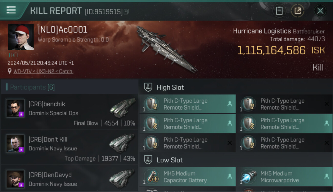Screen dimensions: 333x192
Task: Copy the kill report ID icon
Action: [126, 12]
